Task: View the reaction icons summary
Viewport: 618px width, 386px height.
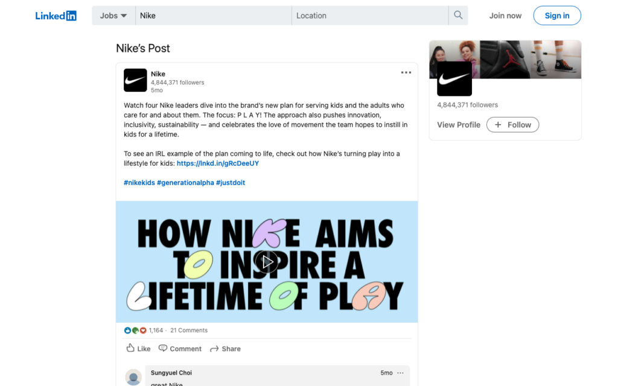Action: tap(135, 331)
